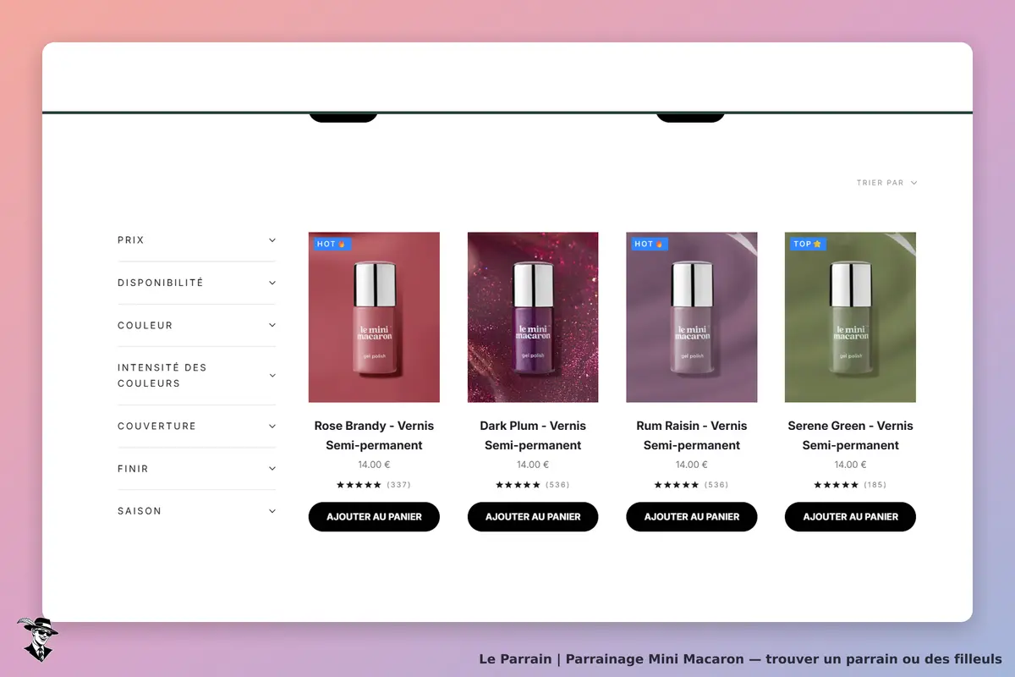
Task: Click the HOT badge on Rum Raisin
Action: pos(650,244)
